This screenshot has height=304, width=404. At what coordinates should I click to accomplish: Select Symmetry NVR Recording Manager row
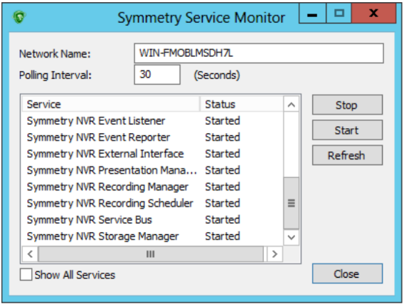coord(152,187)
